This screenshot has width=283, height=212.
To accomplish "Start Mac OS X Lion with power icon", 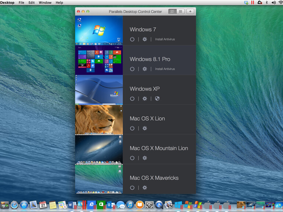I will click(x=132, y=128).
